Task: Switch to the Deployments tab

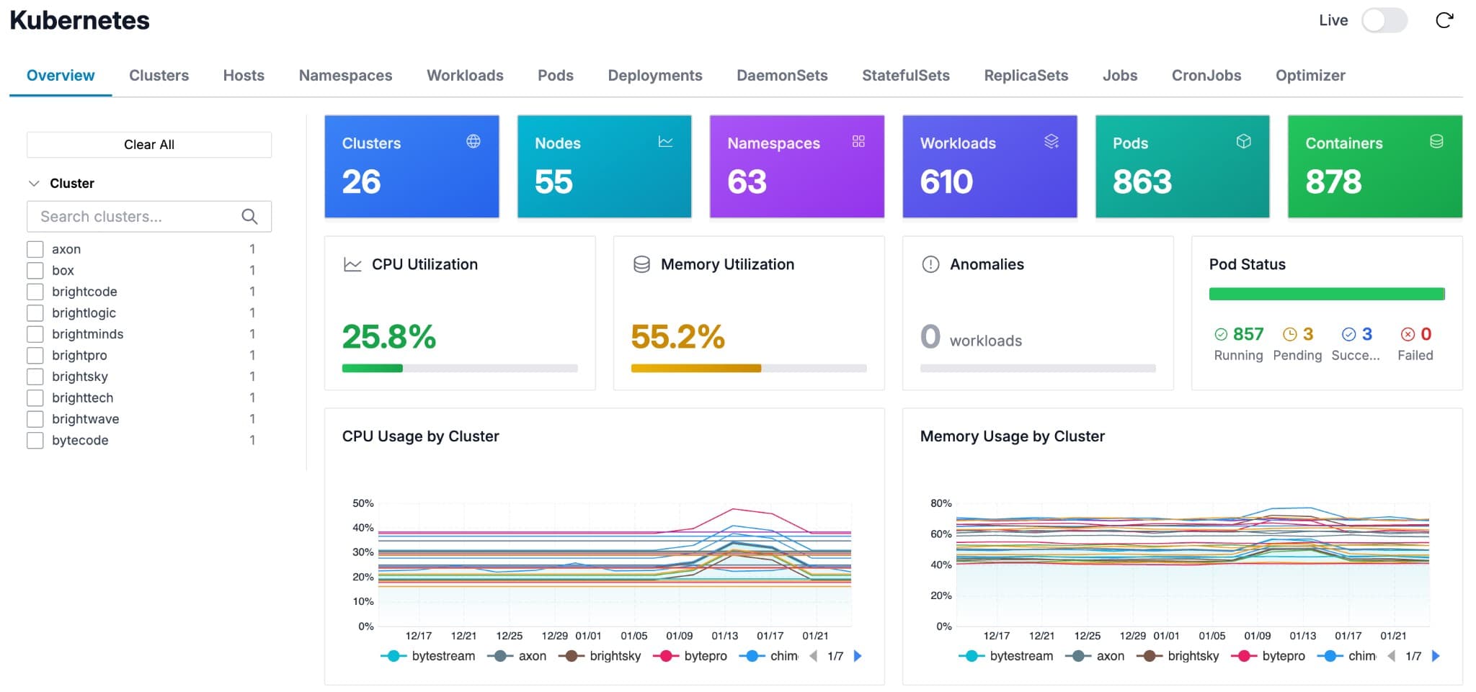Action: 654,75
